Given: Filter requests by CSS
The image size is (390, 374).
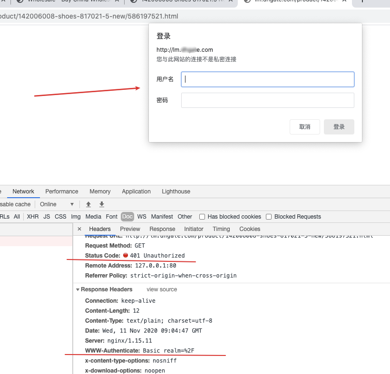Looking at the screenshot, I should pyautogui.click(x=60, y=217).
